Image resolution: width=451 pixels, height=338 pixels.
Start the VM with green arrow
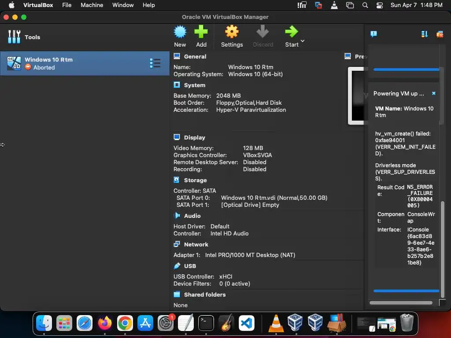point(292,32)
